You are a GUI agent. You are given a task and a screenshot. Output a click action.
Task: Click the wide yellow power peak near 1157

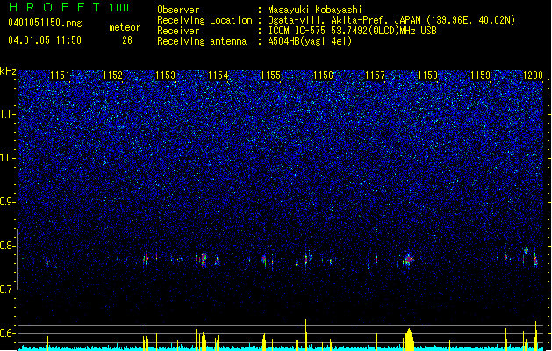coord(409,340)
